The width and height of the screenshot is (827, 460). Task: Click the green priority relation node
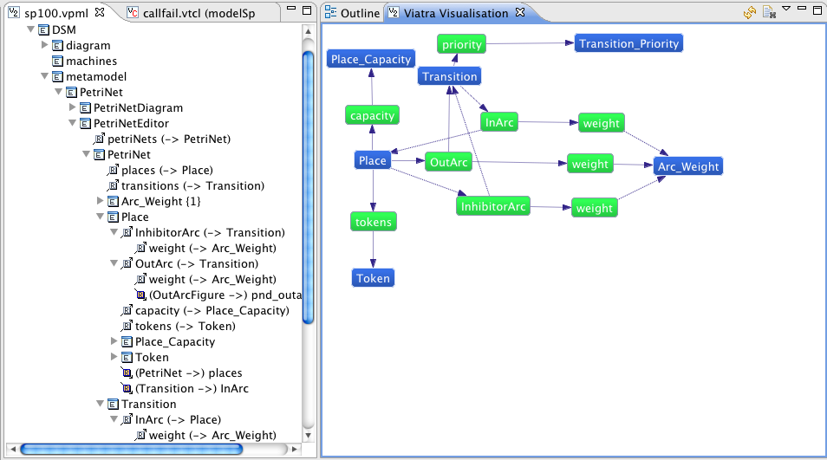(461, 44)
